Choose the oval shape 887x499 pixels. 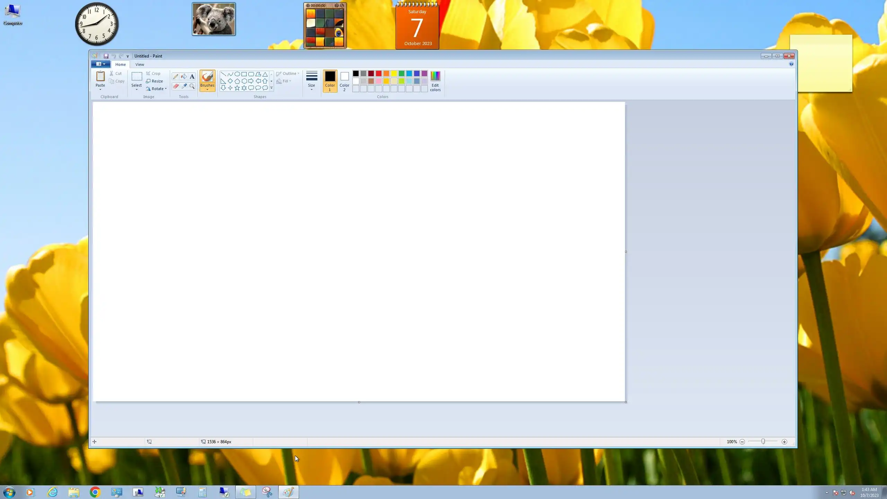[x=237, y=74]
